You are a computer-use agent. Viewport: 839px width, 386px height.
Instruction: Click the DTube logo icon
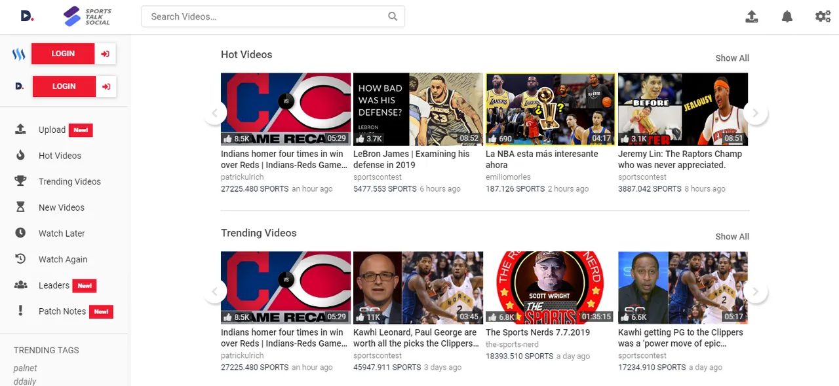27,16
